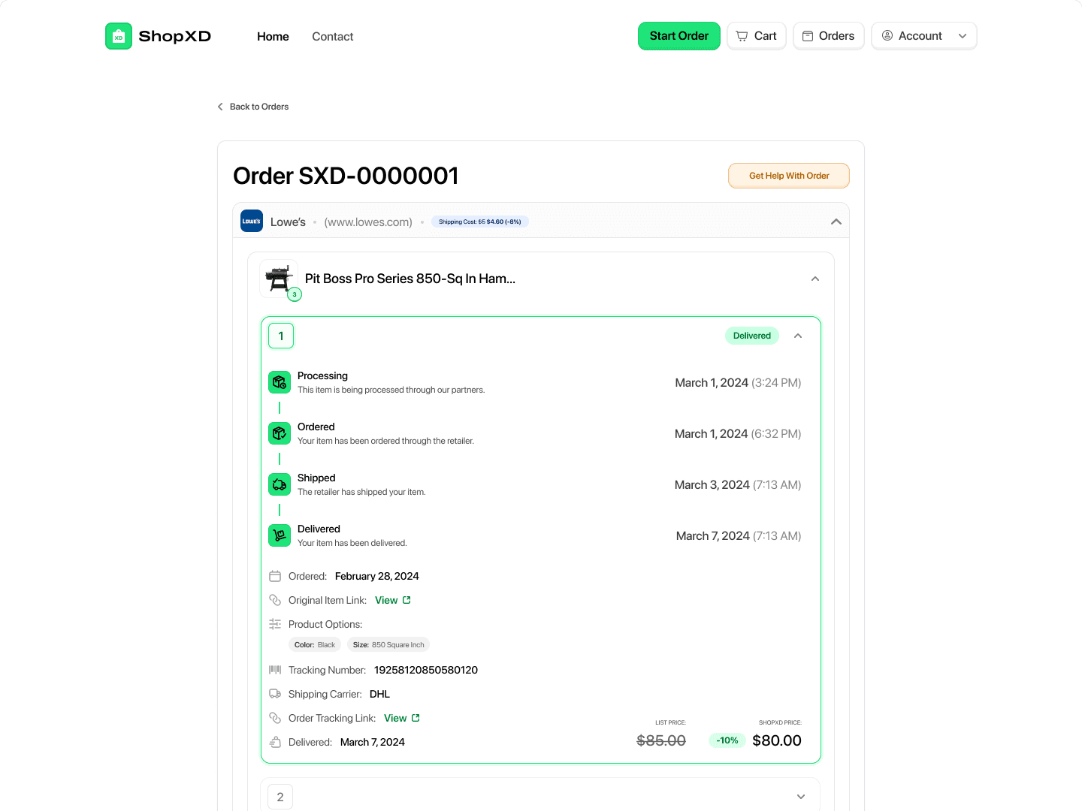The width and height of the screenshot is (1082, 811).
Task: Click the $80.00 ShopXD price
Action: [x=777, y=740]
